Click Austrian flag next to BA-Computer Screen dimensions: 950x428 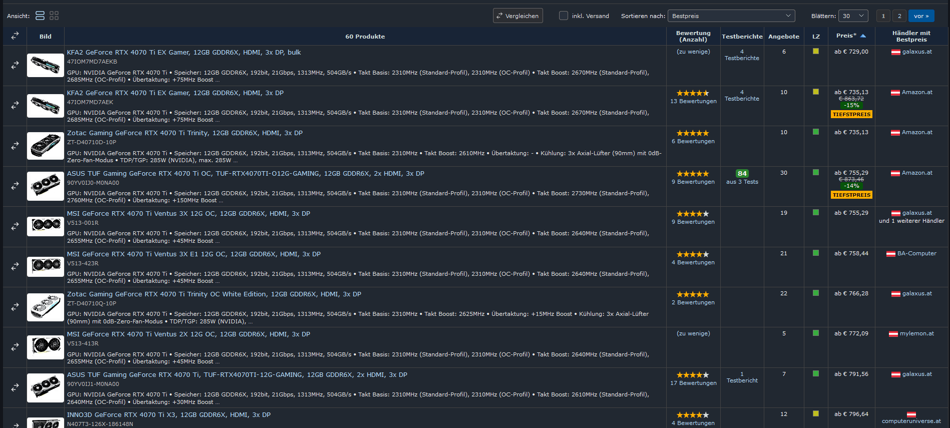coord(891,254)
